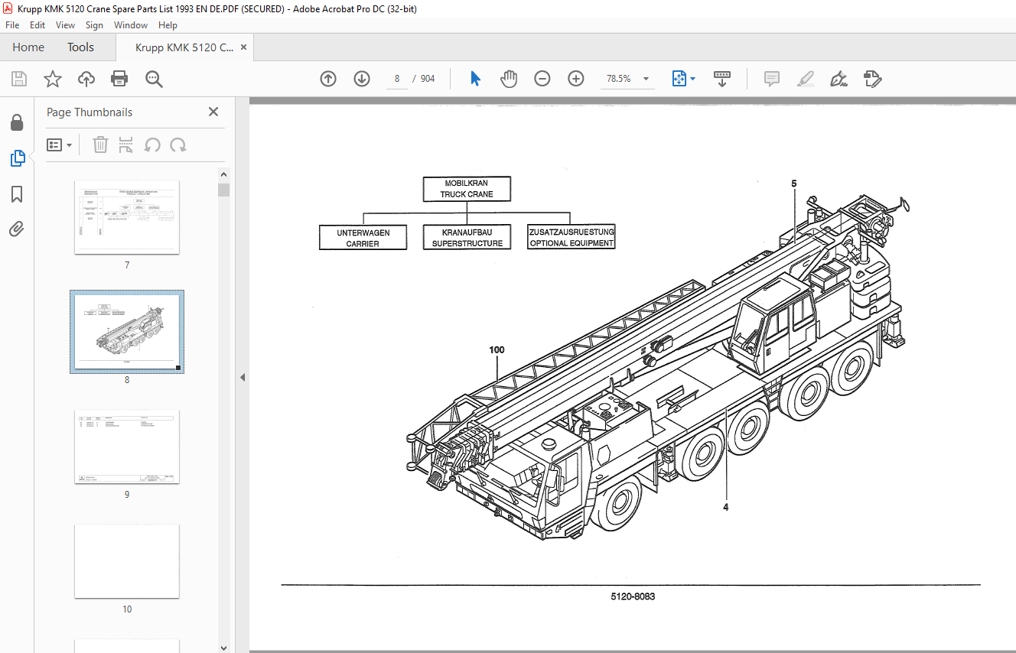Open the security lock panel
Image resolution: width=1016 pixels, height=653 pixels.
click(17, 123)
